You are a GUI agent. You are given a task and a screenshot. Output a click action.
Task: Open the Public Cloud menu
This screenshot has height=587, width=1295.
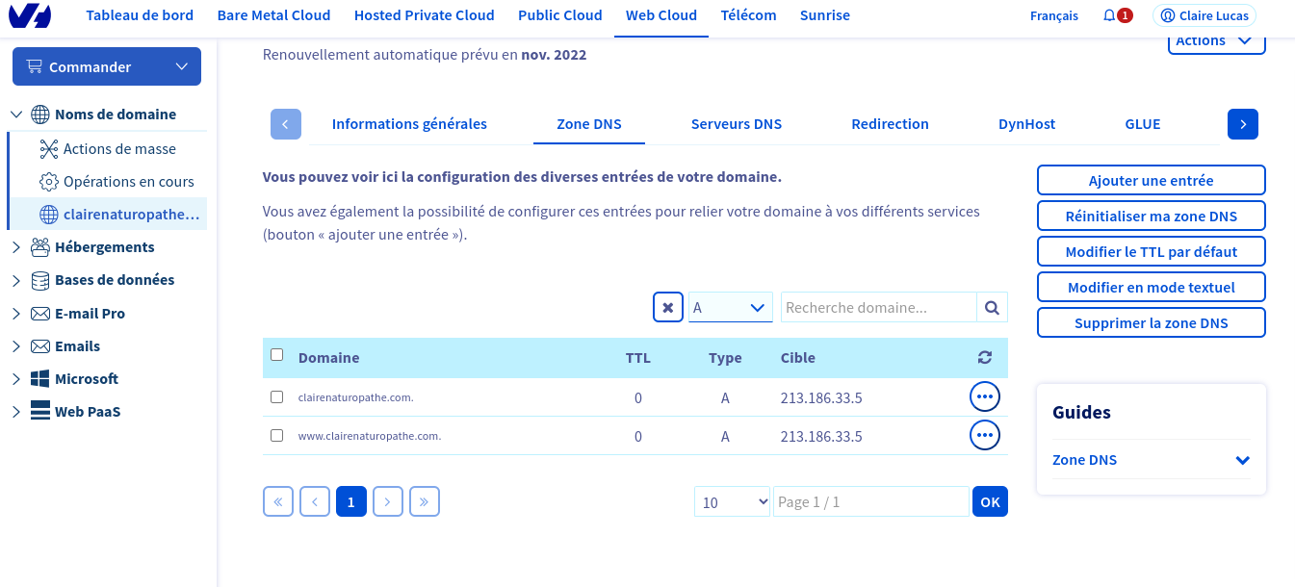click(x=560, y=15)
